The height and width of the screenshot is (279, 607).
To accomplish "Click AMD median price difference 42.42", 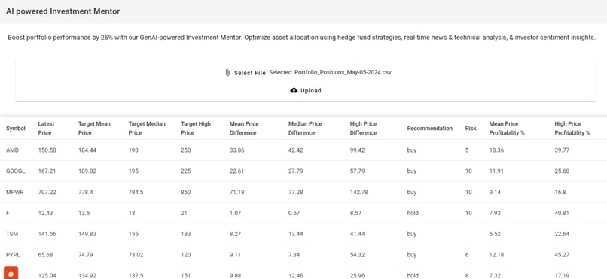I will [296, 150].
